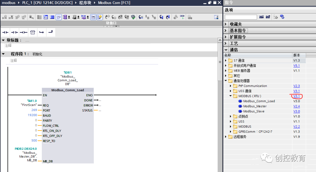Click the Modbus_Master instruction icon in tree

point(240,106)
